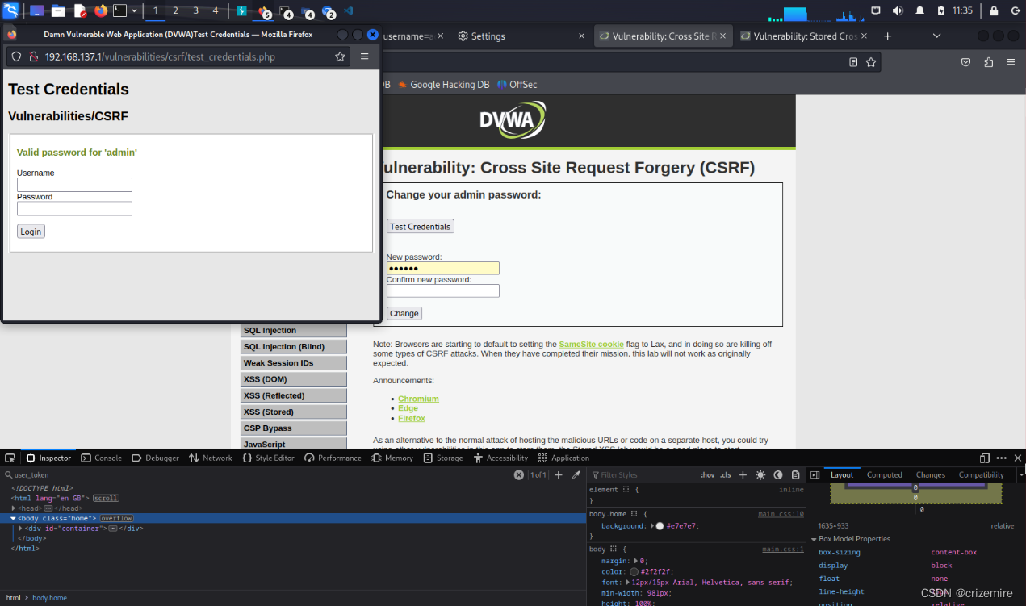The height and width of the screenshot is (606, 1026).
Task: Click the Test Credentials button
Action: click(x=420, y=226)
